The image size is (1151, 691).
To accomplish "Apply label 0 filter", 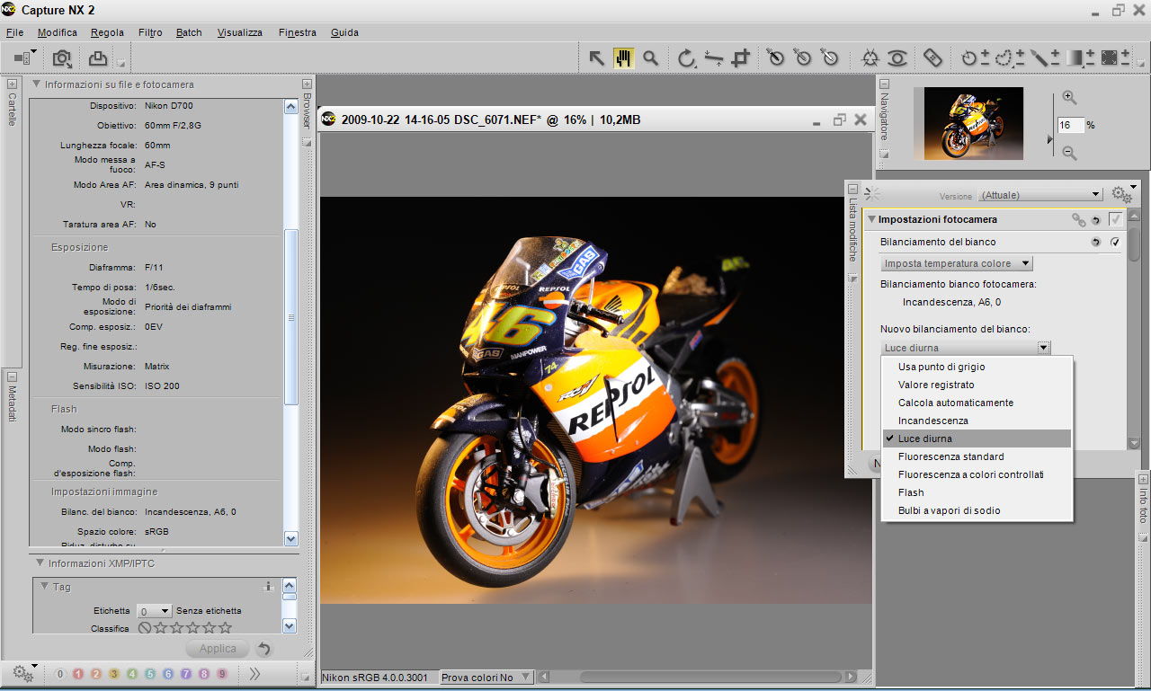I will tap(60, 673).
